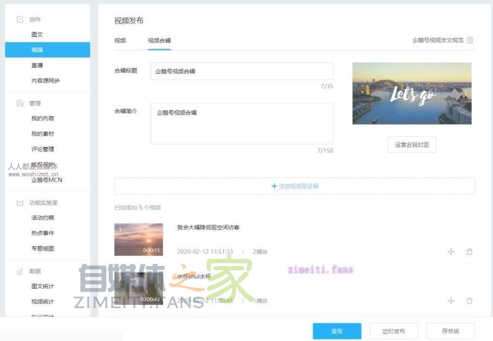
Task: Click the Let's go cover thumbnail
Action: [x=411, y=93]
